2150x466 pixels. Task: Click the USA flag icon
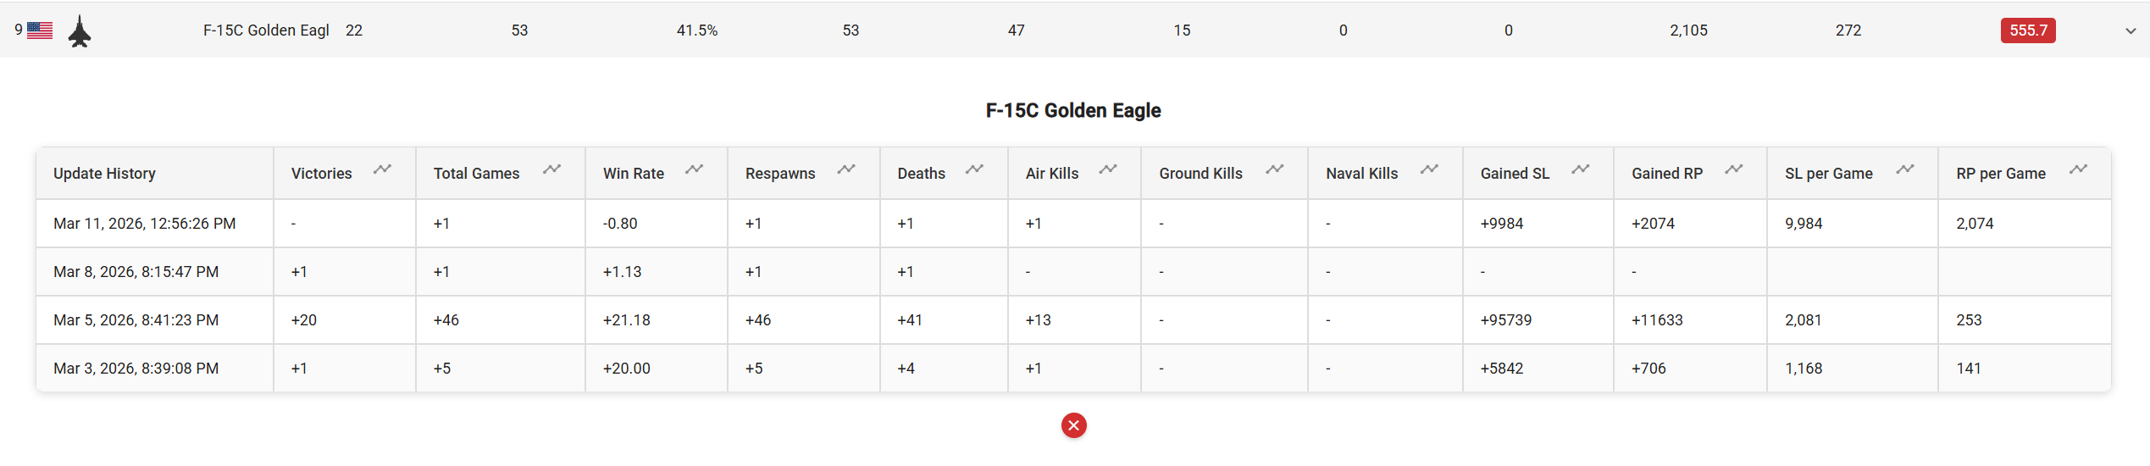(40, 31)
